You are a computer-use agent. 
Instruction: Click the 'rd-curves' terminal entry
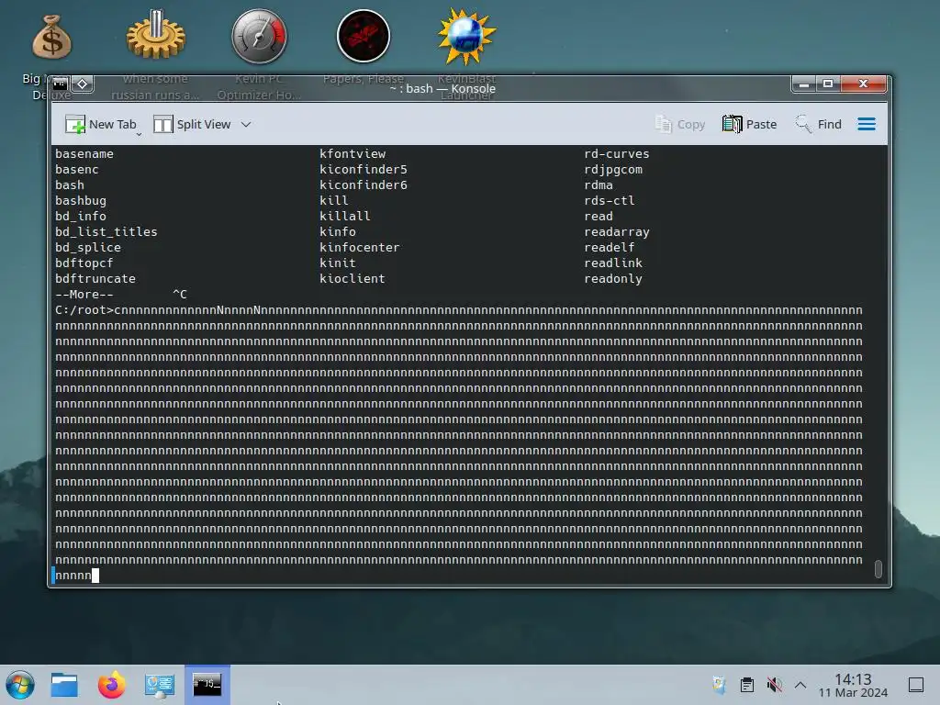[616, 153]
